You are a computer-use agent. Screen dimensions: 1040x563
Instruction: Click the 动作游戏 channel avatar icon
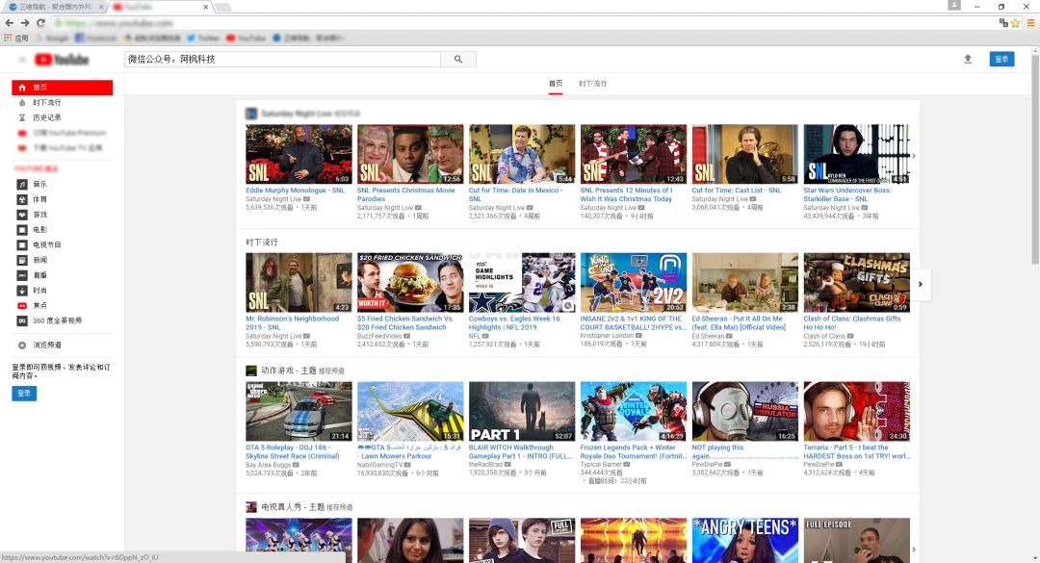click(x=250, y=371)
